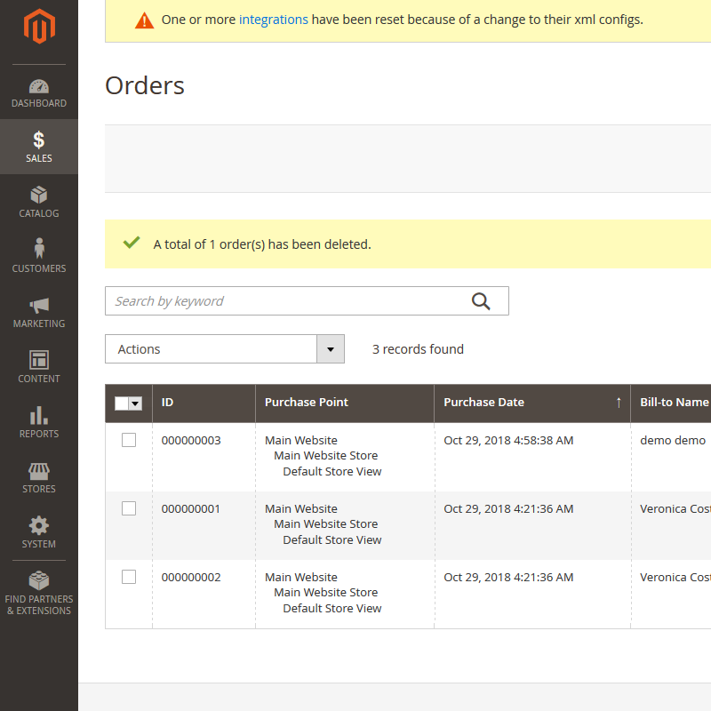Image resolution: width=711 pixels, height=711 pixels.
Task: Click the Magento logo icon
Action: click(x=38, y=28)
